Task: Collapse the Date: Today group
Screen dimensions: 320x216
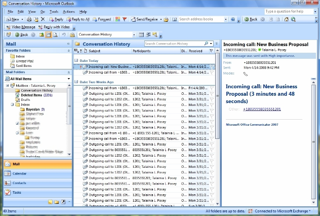Action: tap(76, 60)
